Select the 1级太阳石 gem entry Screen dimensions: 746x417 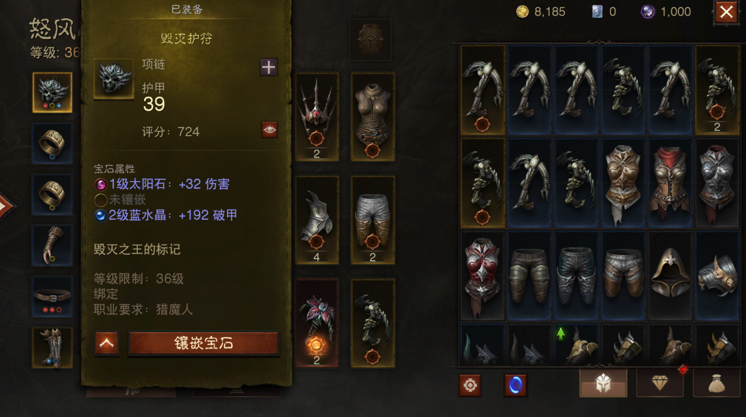tap(162, 184)
